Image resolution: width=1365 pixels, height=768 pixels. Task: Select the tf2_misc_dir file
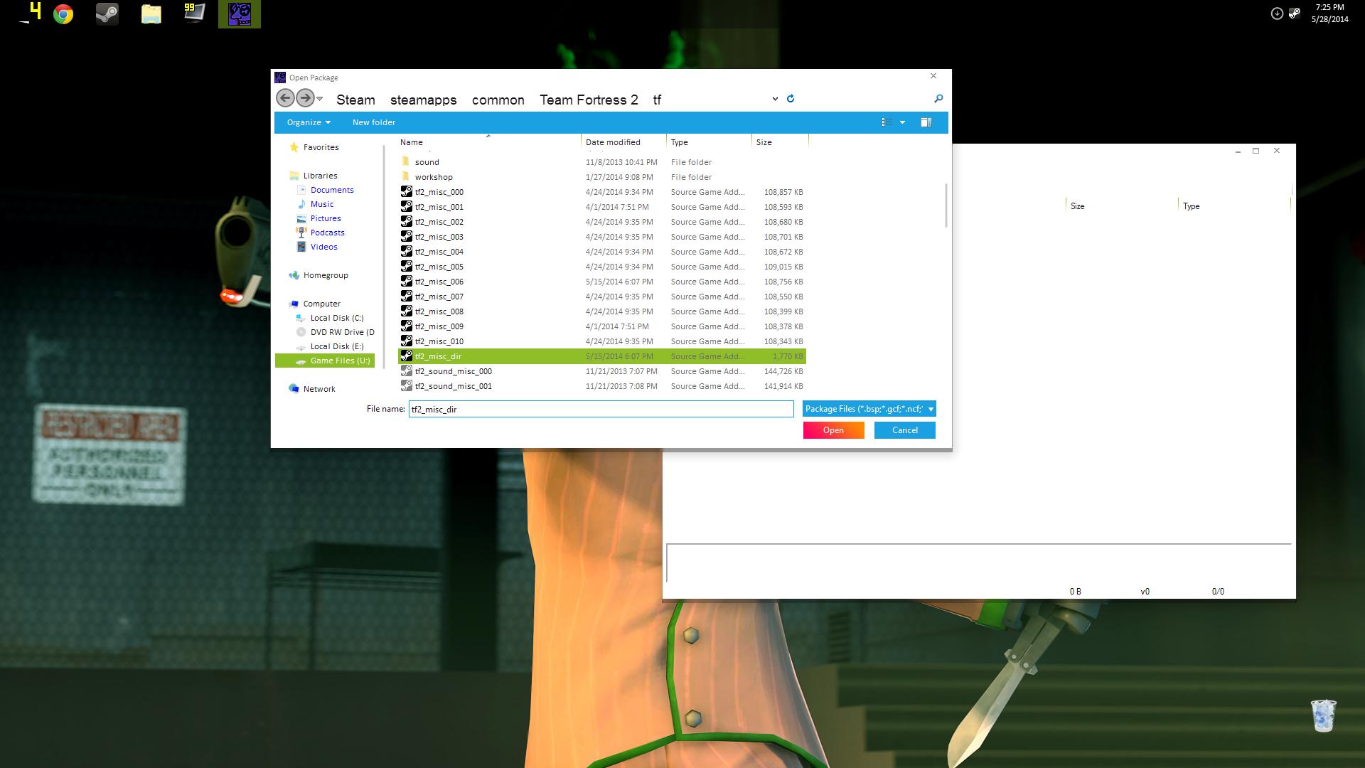pos(601,356)
